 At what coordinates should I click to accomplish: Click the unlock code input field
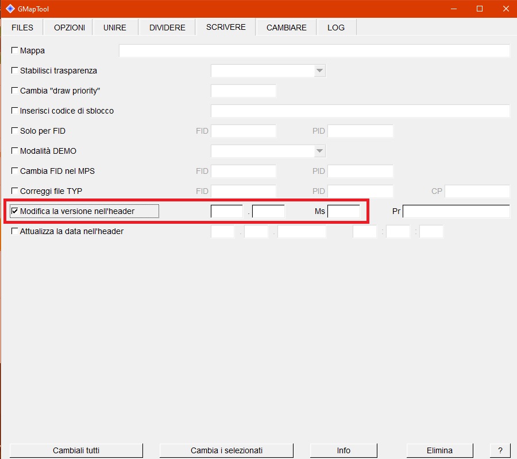[x=360, y=111]
